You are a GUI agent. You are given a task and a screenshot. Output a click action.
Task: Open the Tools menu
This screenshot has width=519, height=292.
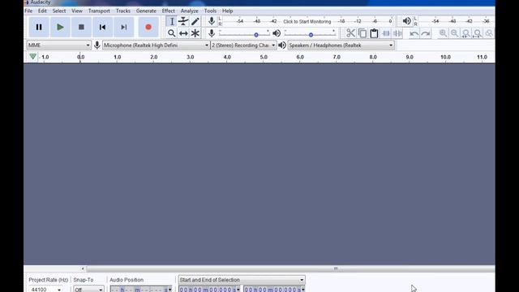[210, 11]
